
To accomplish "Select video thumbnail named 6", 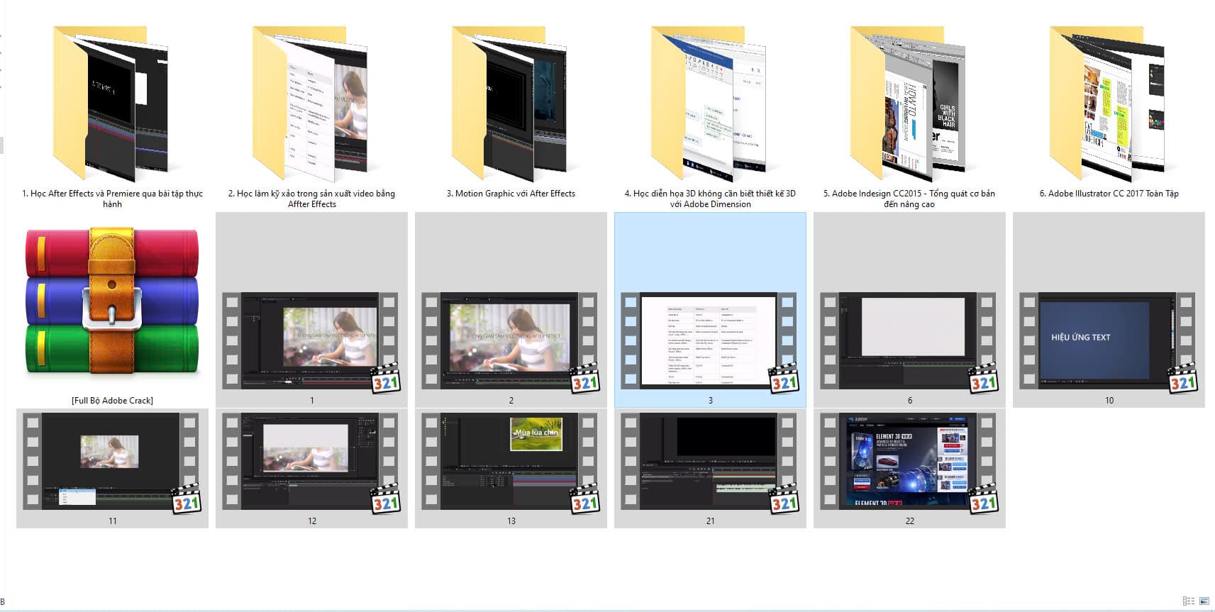I will (x=909, y=340).
